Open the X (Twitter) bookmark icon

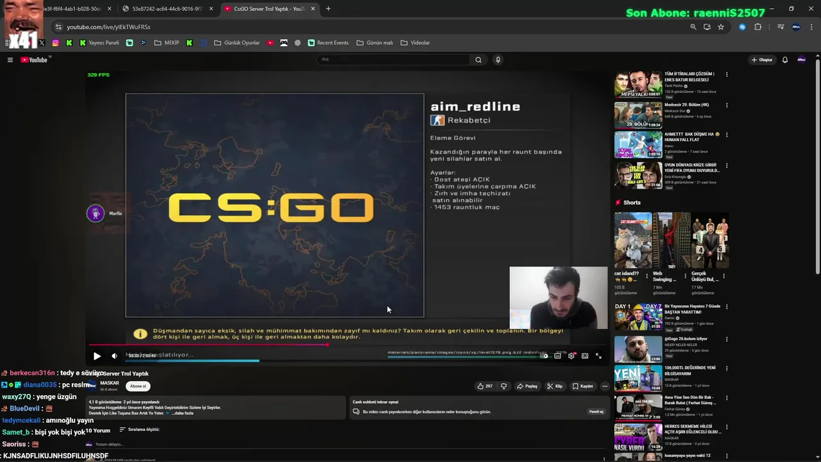click(42, 43)
